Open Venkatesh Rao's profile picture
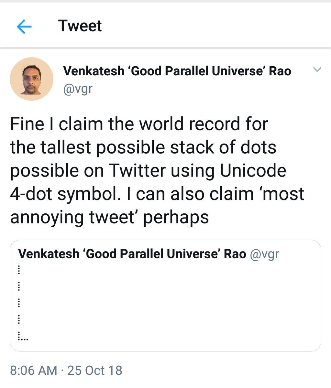Image resolution: width=331 pixels, height=388 pixels. tap(31, 79)
